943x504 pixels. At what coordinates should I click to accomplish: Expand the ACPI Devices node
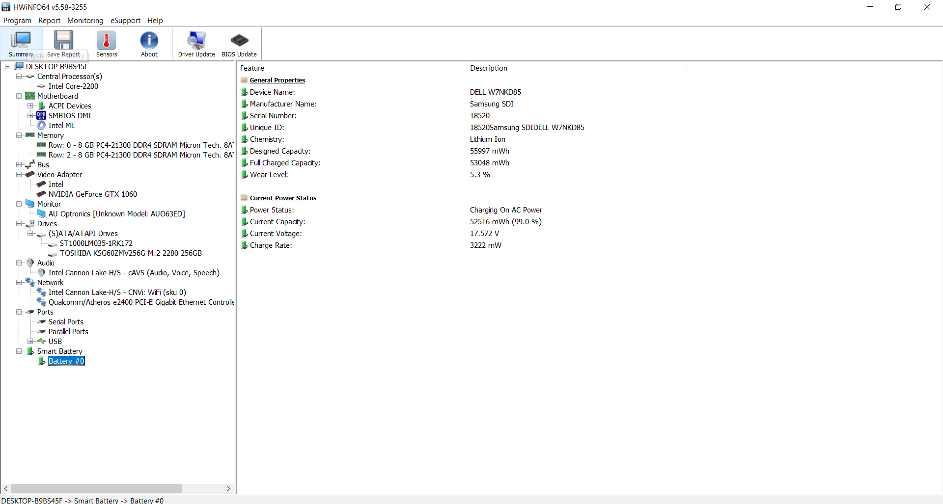[x=30, y=106]
